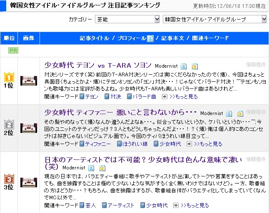Click the profile icon in the blue table header

point(150,38)
